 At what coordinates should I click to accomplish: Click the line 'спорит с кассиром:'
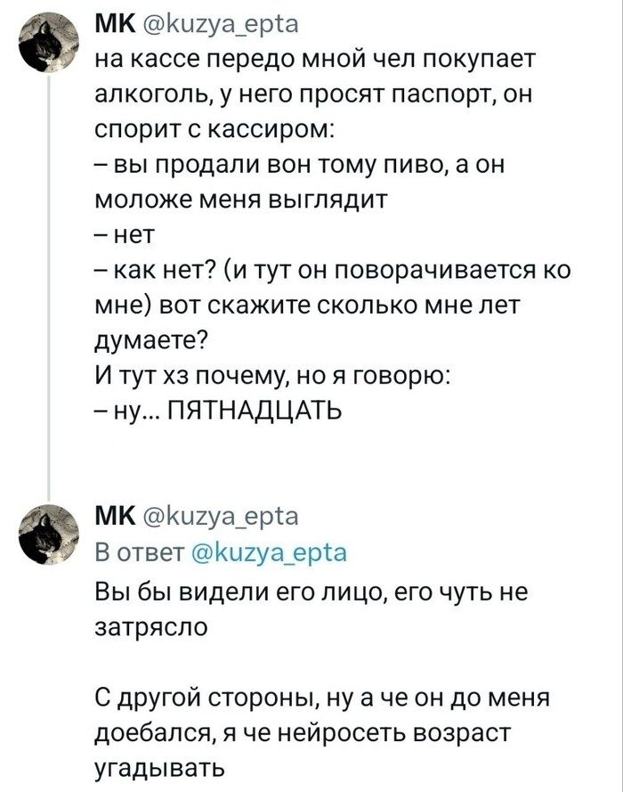click(214, 131)
